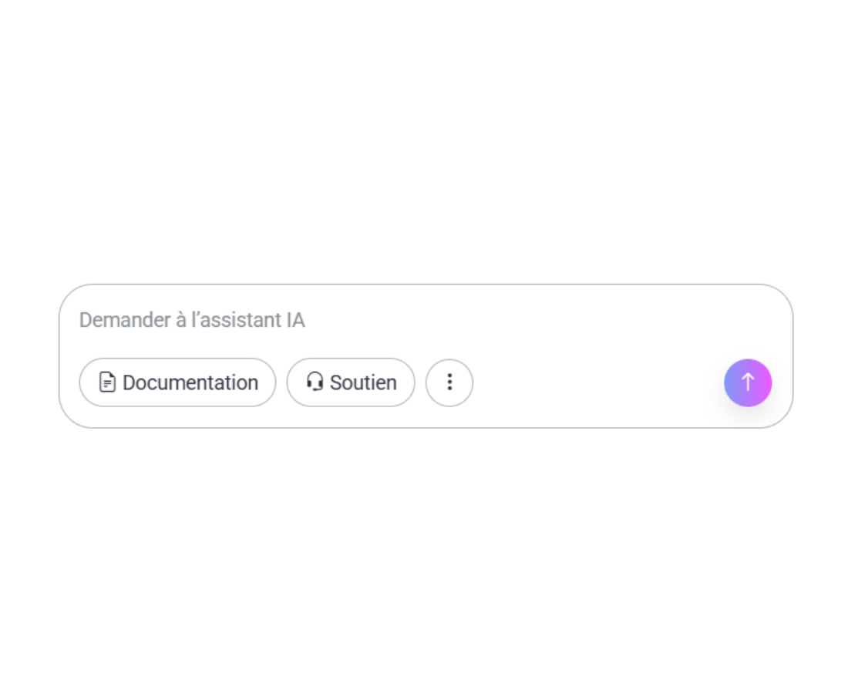This screenshot has width=848, height=694.
Task: Click the purple upward arrow send icon
Action: click(747, 382)
